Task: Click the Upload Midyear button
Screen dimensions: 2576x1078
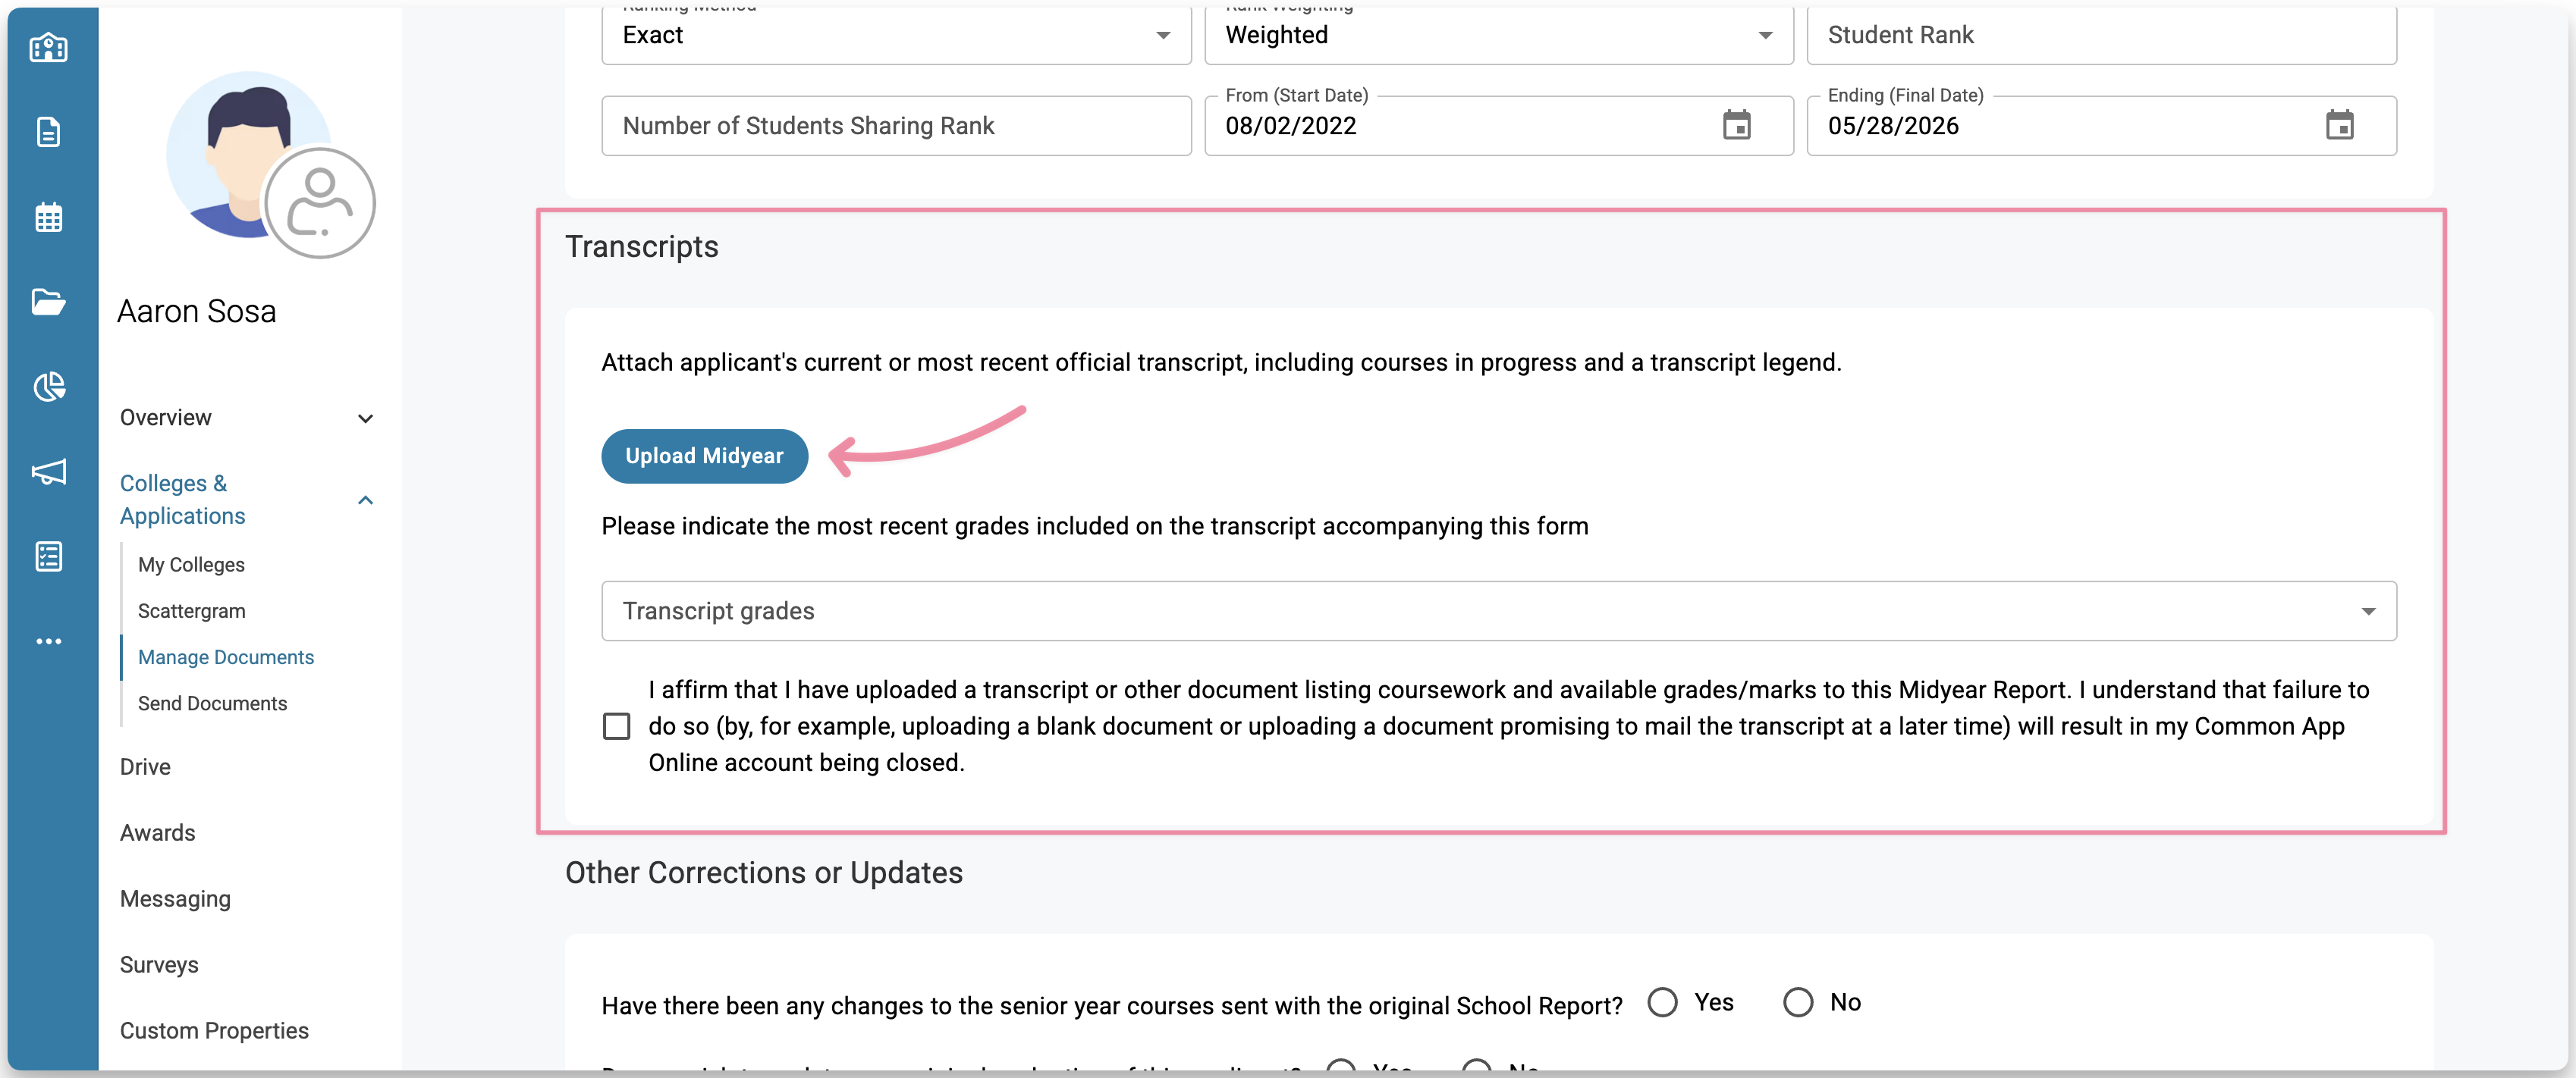Action: click(704, 456)
